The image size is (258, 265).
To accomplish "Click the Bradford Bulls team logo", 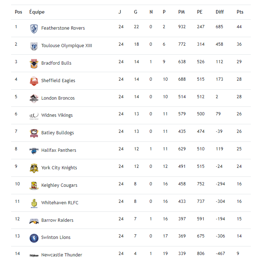I will click(34, 64).
